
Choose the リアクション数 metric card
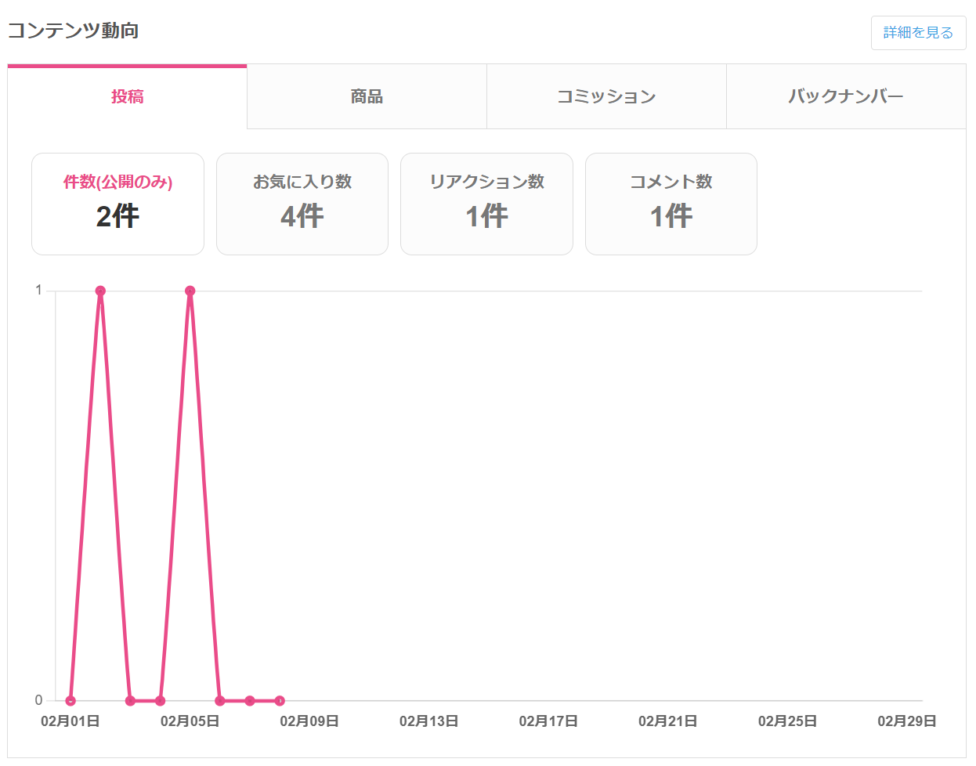(486, 204)
